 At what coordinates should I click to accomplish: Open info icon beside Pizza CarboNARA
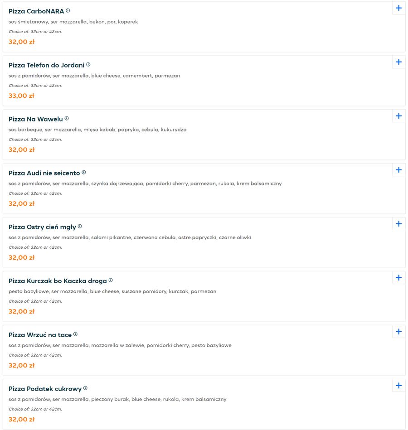click(68, 11)
